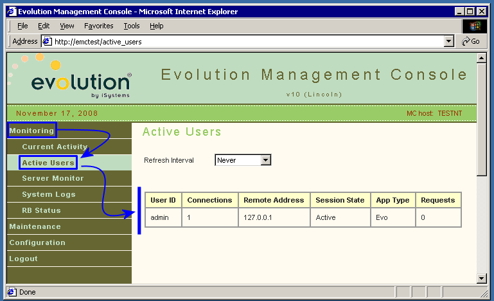Image resolution: width=494 pixels, height=301 pixels.
Task: Open the Refresh Interval dropdown
Action: click(x=243, y=160)
